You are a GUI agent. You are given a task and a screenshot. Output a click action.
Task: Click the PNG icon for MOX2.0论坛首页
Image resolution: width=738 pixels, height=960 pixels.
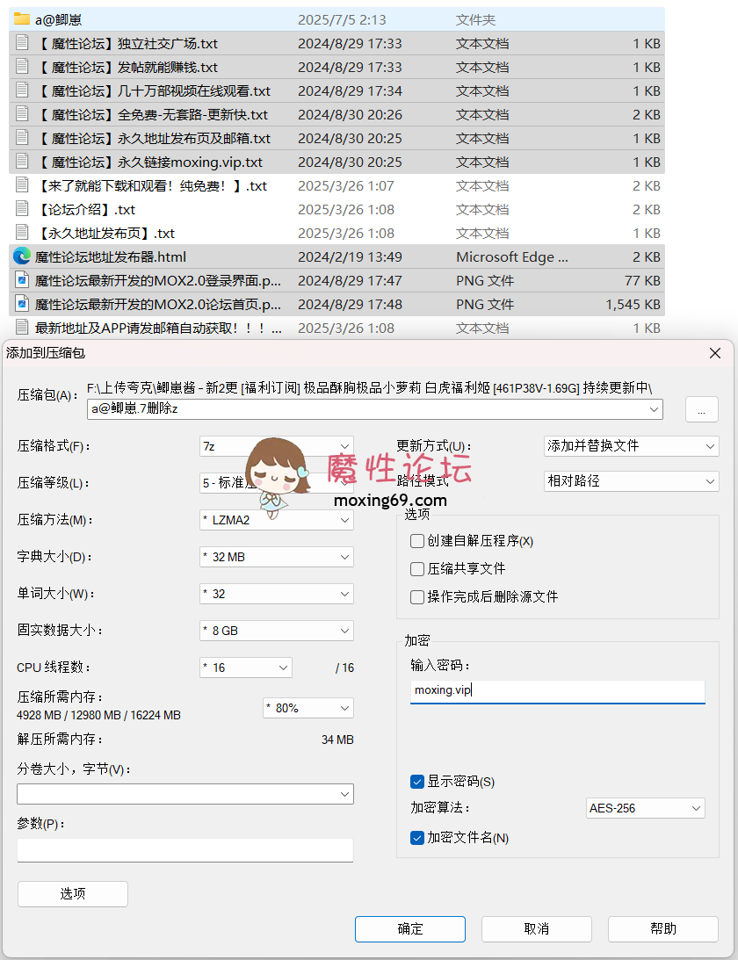click(22, 304)
